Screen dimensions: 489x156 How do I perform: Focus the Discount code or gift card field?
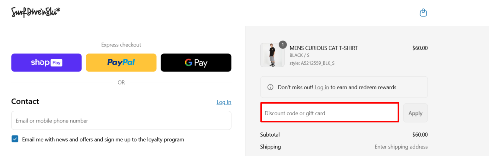click(330, 113)
